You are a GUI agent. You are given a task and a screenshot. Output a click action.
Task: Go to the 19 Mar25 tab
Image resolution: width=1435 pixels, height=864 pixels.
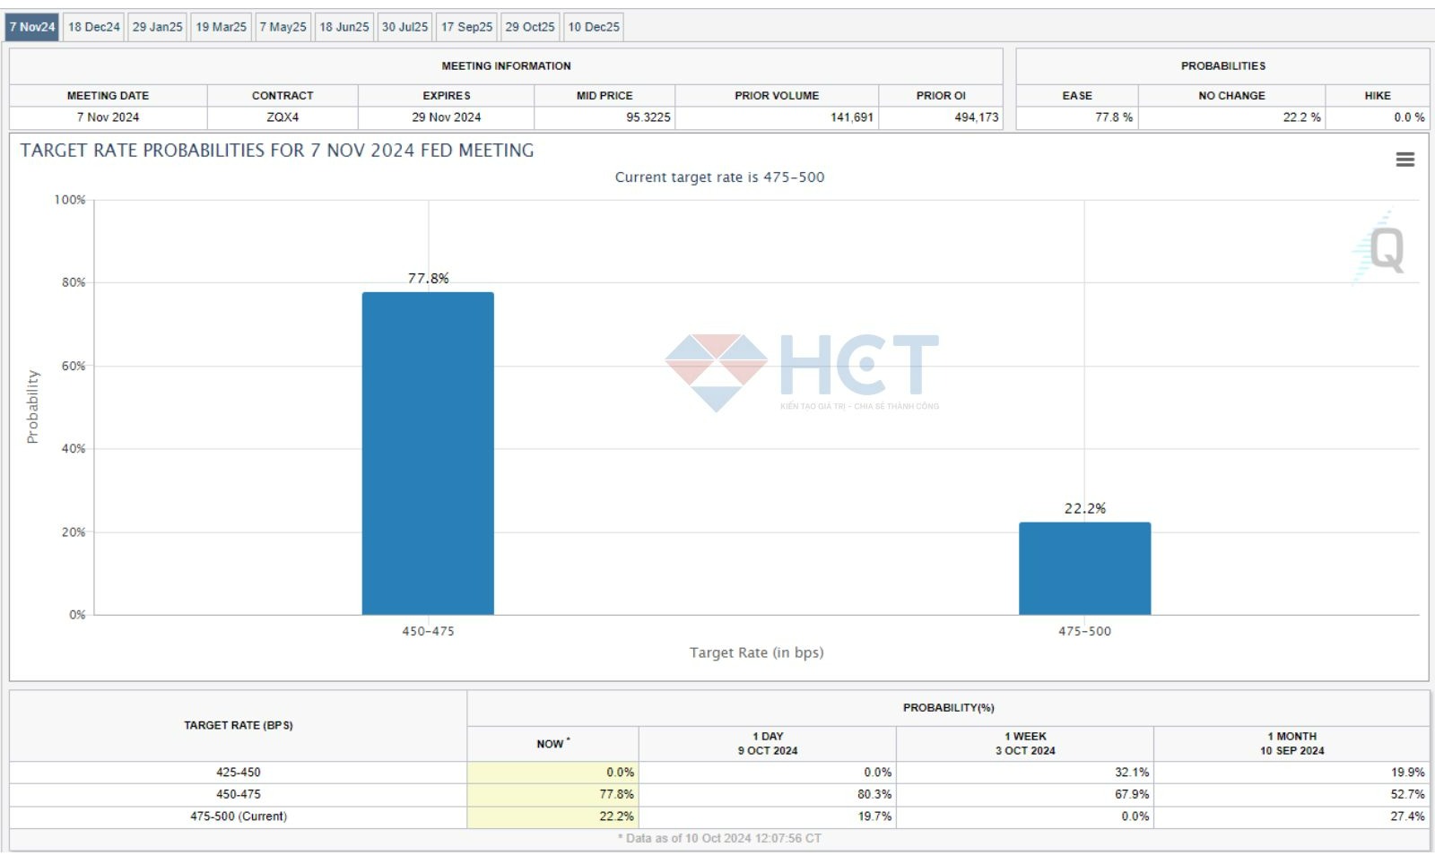coord(221,27)
